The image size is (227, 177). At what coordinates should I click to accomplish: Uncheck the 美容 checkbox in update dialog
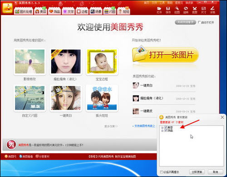166,127
